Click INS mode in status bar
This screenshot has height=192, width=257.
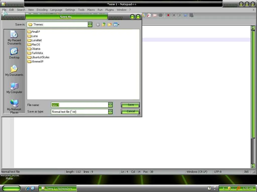(x=246, y=172)
